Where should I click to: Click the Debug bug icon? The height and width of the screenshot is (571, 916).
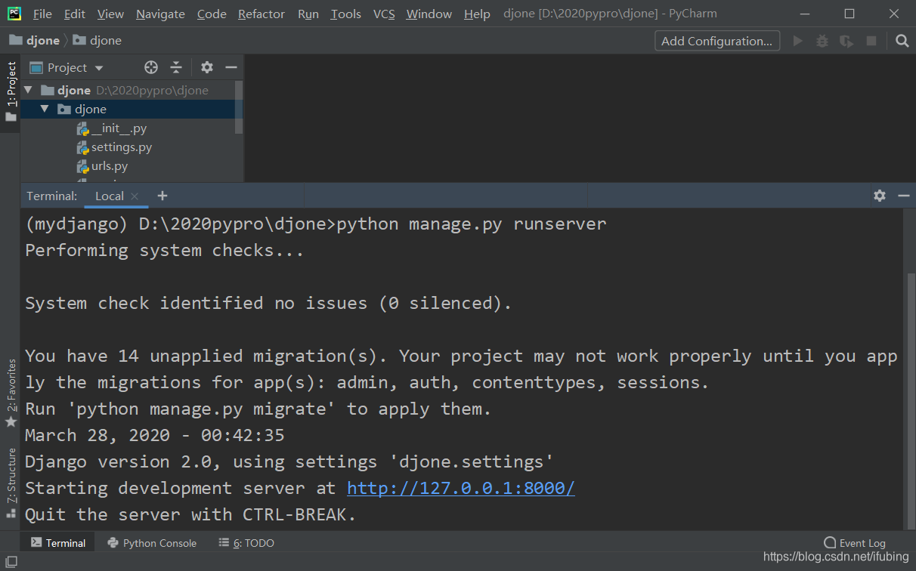(x=822, y=41)
